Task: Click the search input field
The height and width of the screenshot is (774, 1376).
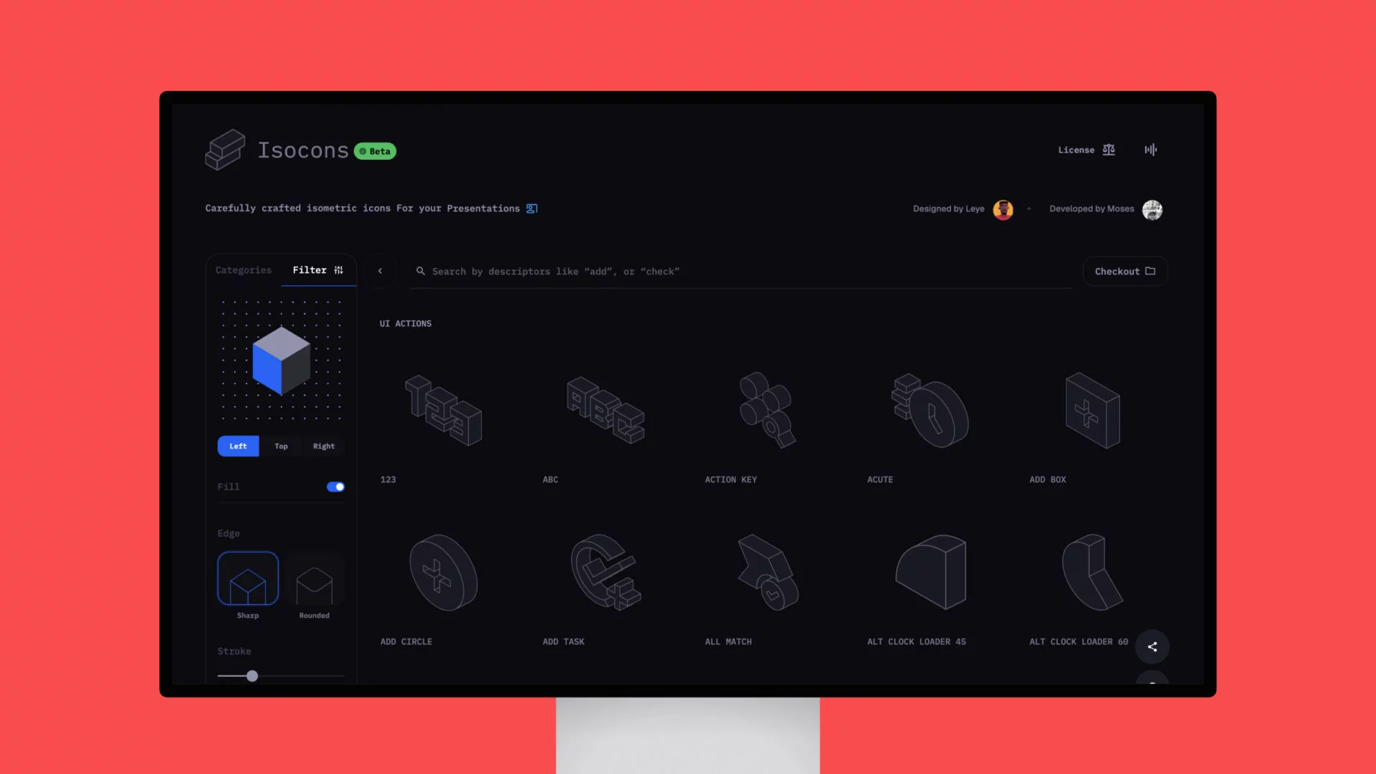Action: click(x=740, y=271)
